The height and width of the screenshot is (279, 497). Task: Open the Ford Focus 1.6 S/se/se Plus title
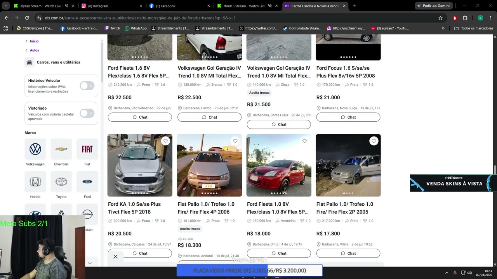coord(346,72)
